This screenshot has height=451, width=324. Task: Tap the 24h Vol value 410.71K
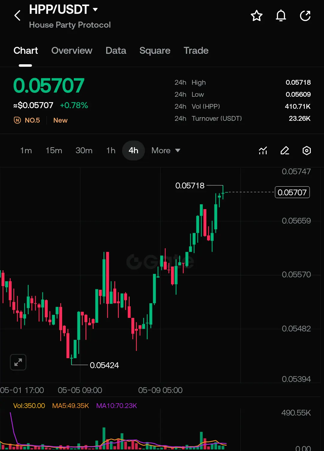[x=298, y=106]
